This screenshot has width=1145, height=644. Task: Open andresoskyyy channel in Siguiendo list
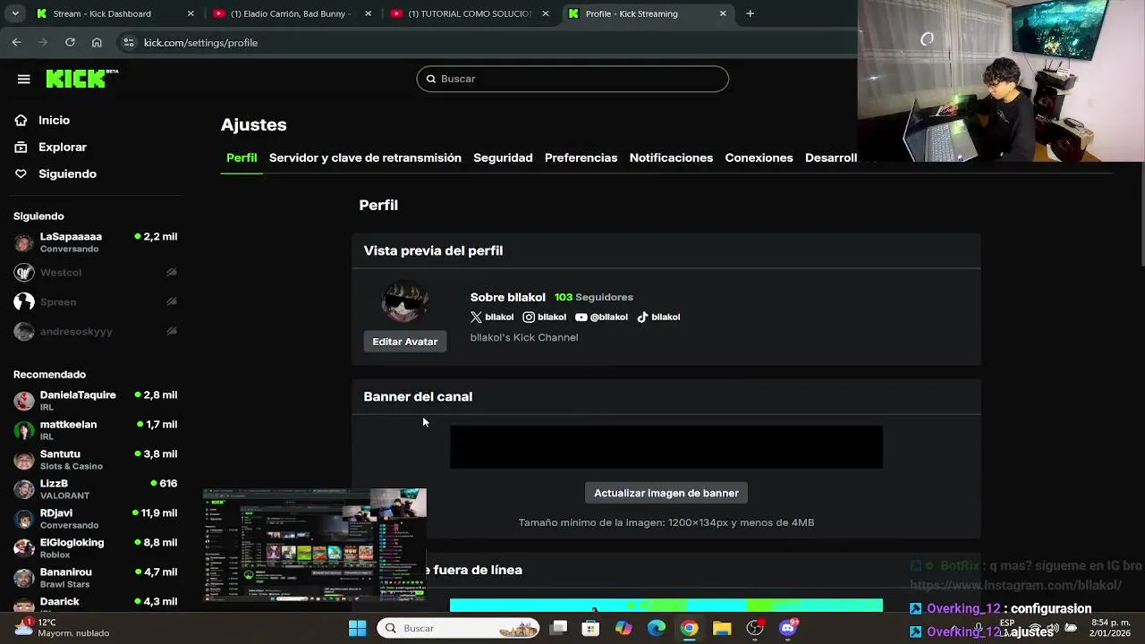96,331
